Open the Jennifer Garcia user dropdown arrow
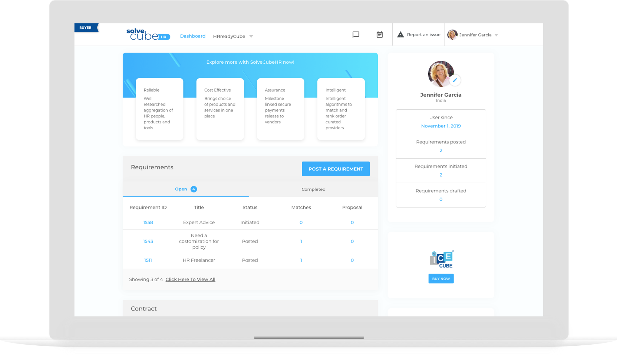Screen dimensions: 617x355 (x=496, y=35)
